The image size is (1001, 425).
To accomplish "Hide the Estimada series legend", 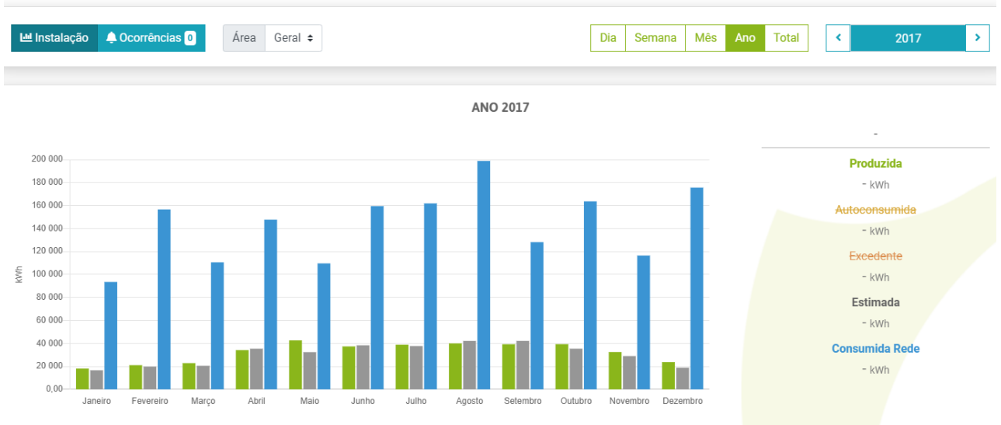I will click(875, 302).
